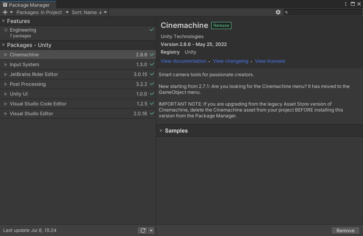The width and height of the screenshot is (363, 236).
Task: Select the JetBrains Rider Editor package
Action: tap(78, 74)
